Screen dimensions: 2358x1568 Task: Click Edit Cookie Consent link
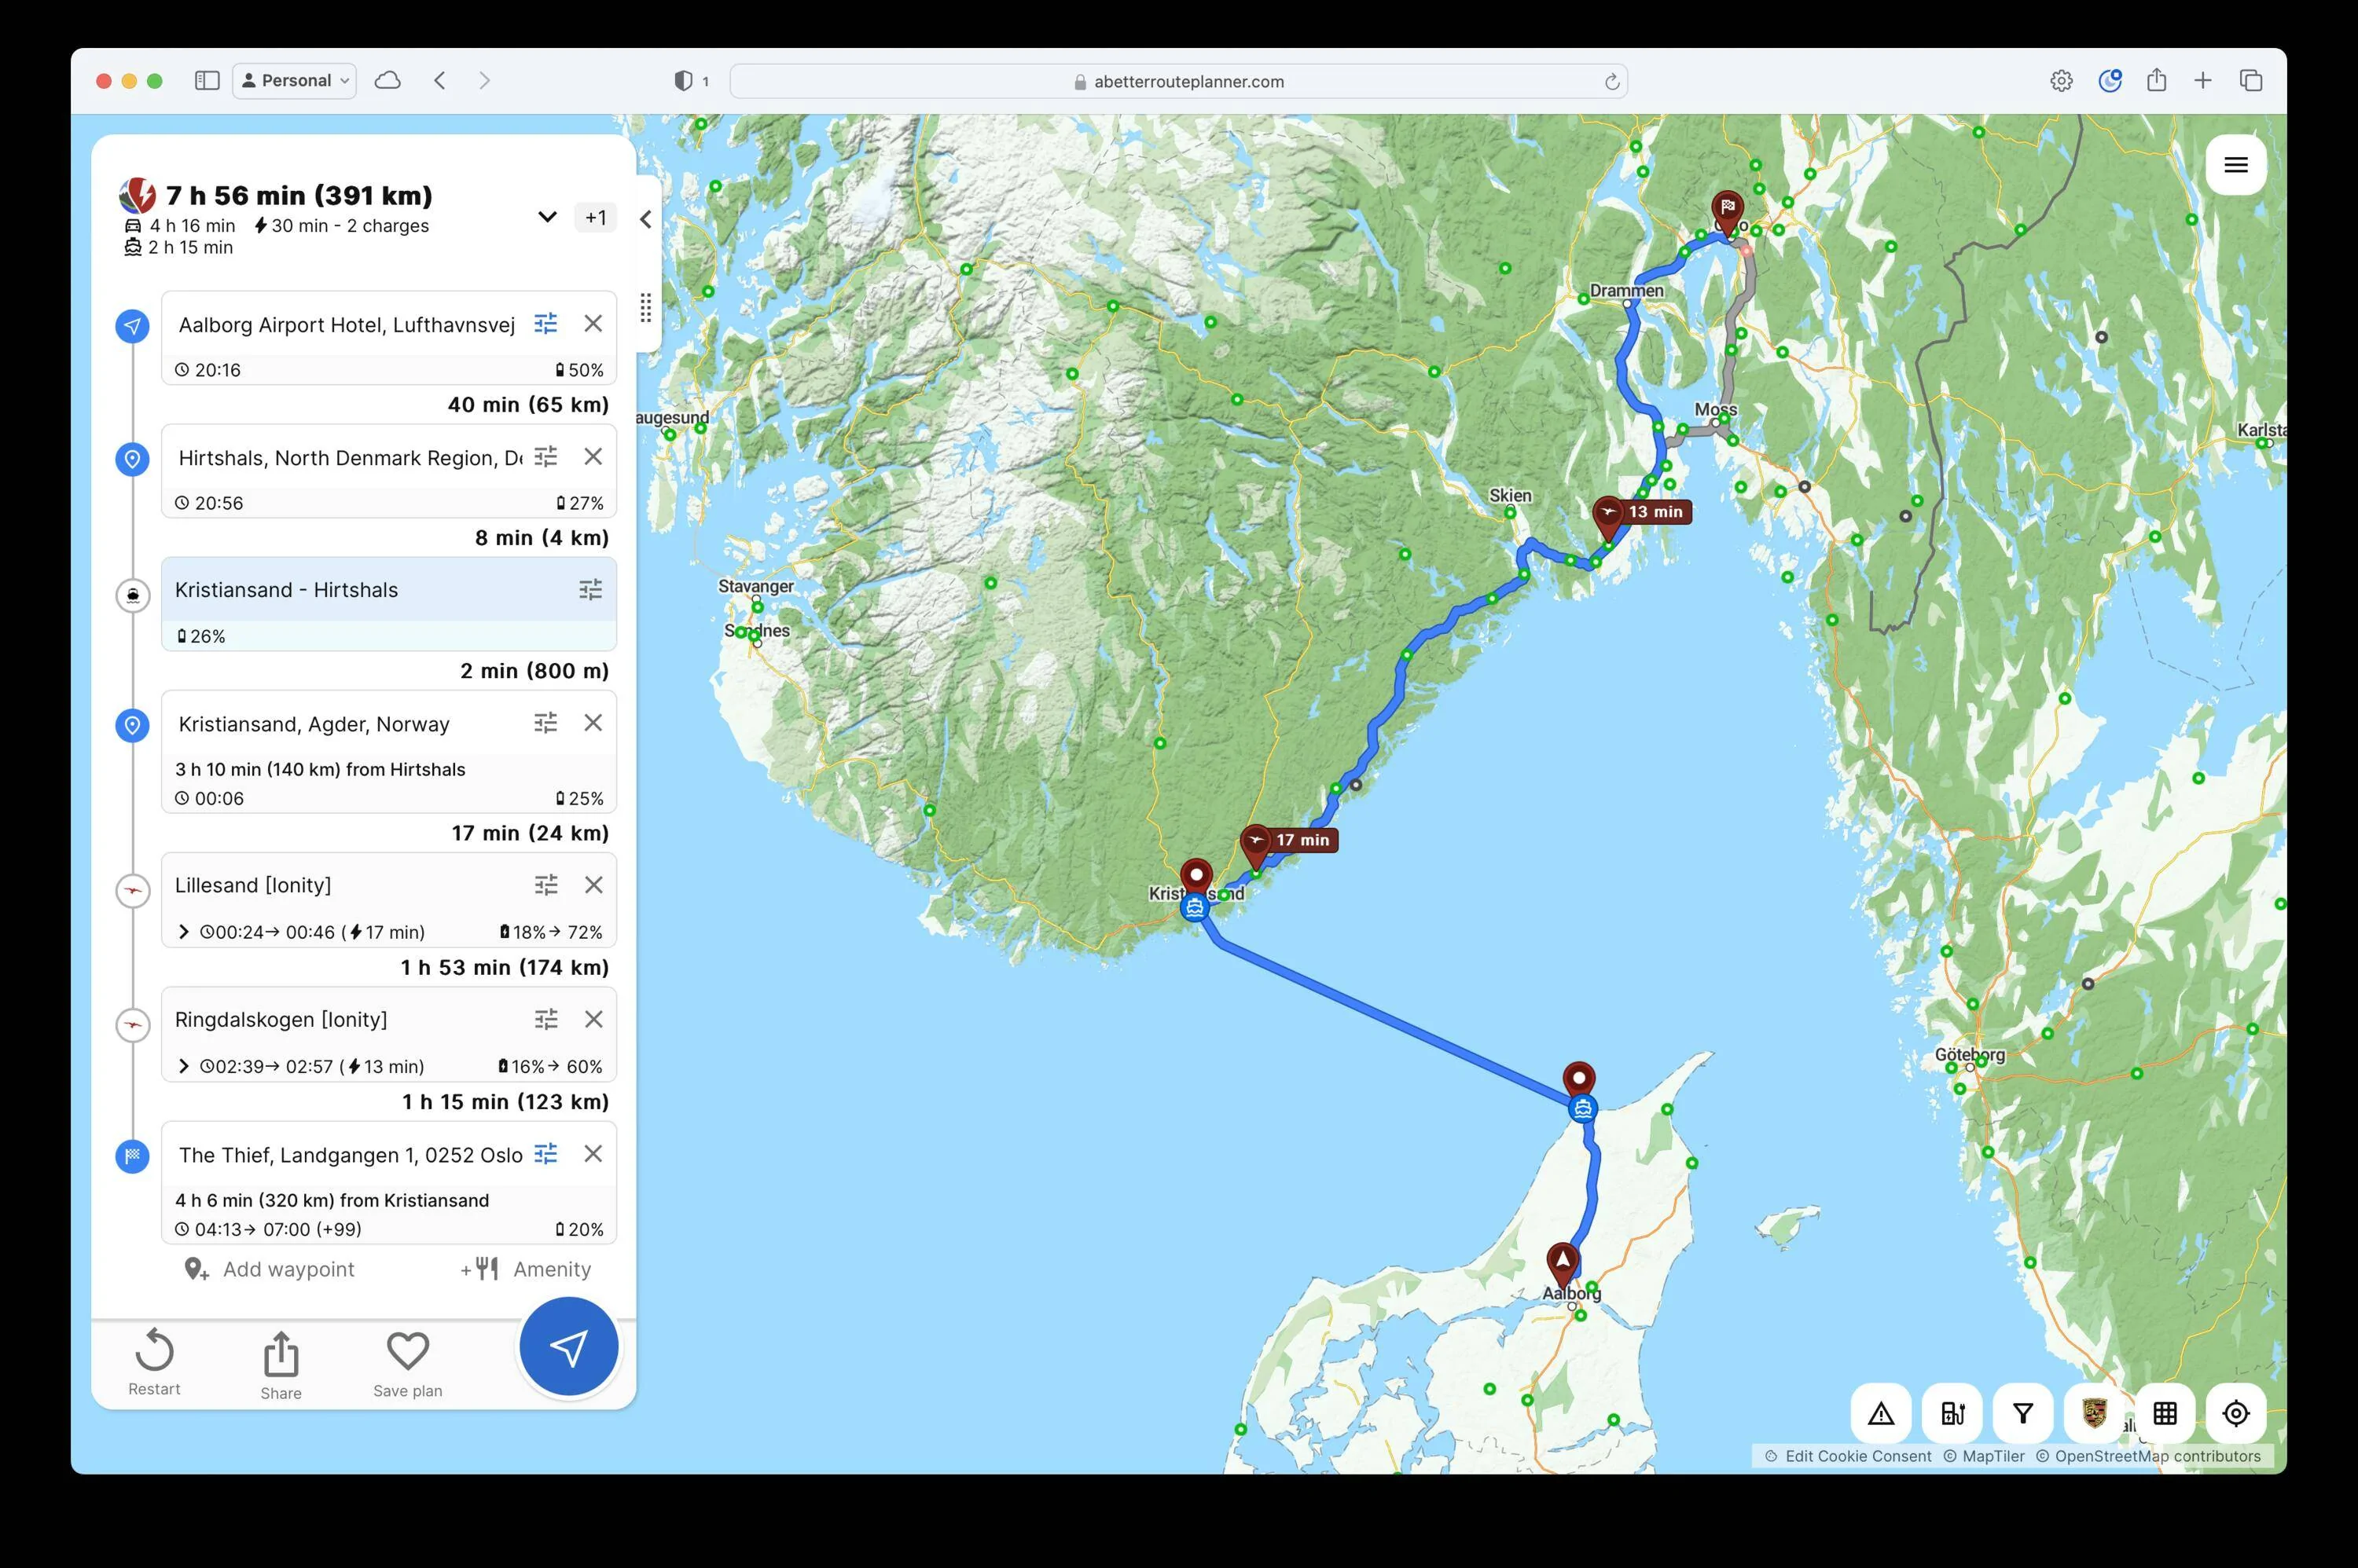[1858, 1456]
